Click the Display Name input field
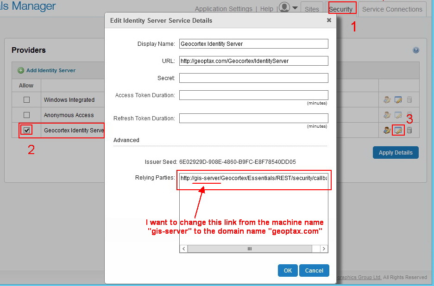 click(253, 44)
